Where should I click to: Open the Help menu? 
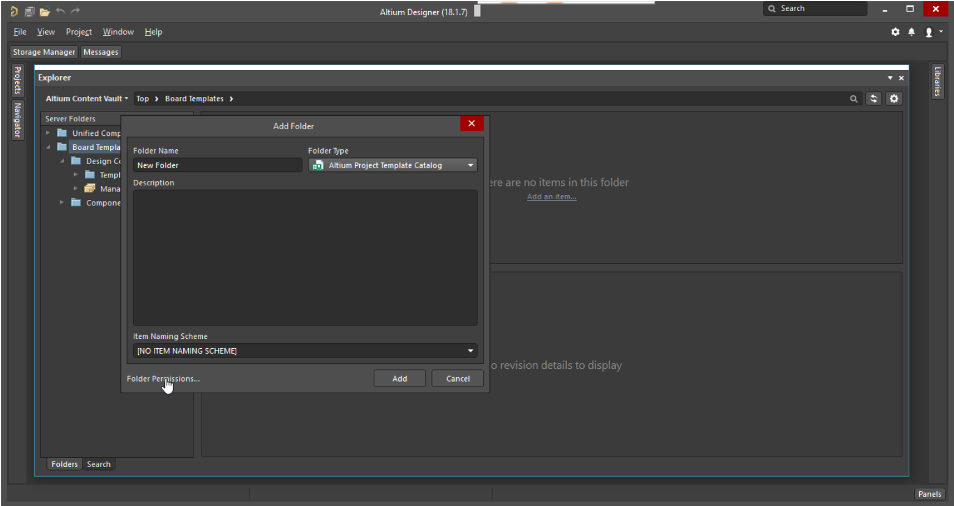[153, 32]
